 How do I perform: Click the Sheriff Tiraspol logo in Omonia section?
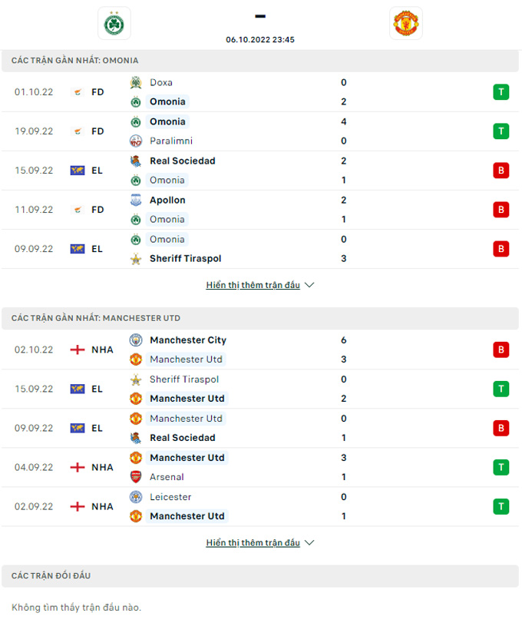click(136, 259)
